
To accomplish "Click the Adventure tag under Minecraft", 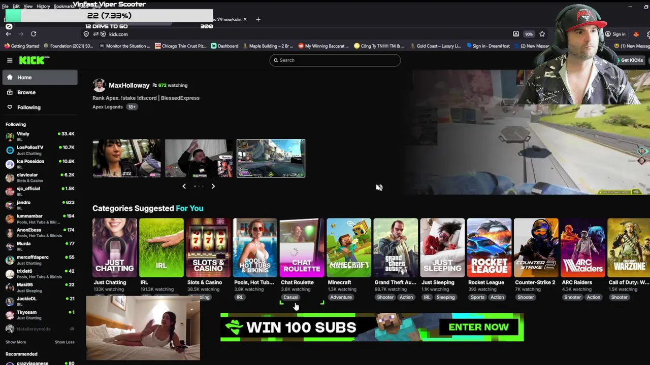I will 341,298.
